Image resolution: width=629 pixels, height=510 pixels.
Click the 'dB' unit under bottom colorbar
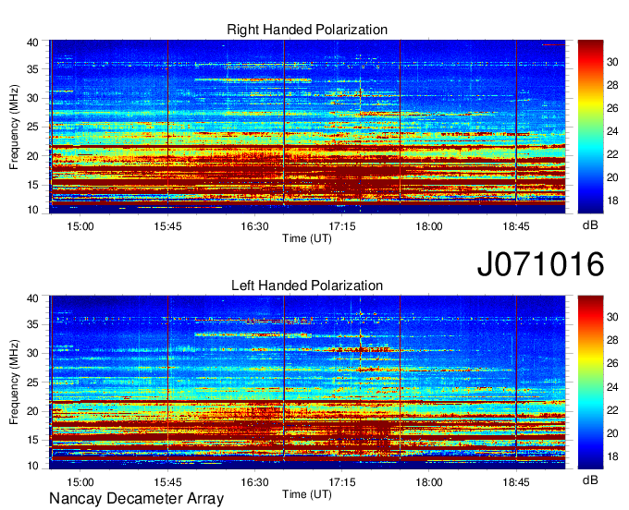pyautogui.click(x=590, y=480)
